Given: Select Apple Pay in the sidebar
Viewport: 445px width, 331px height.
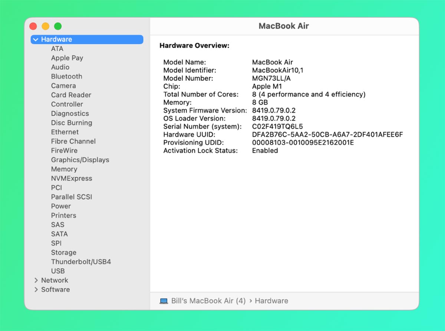Looking at the screenshot, I should (x=67, y=58).
